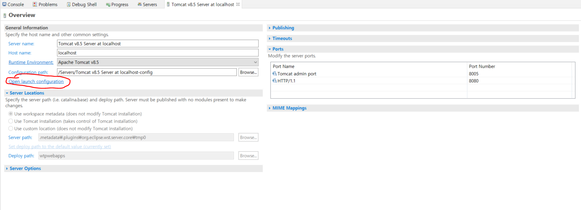
Task: Edit the Configuration path field
Action: [147, 72]
